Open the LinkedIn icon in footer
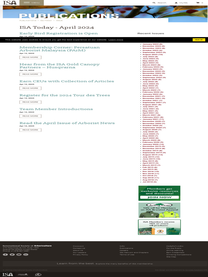The image size is (208, 277). (x=26, y=255)
